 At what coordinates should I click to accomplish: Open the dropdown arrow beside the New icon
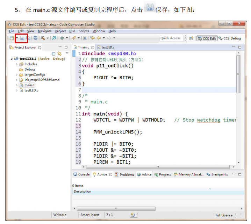coord(17,38)
